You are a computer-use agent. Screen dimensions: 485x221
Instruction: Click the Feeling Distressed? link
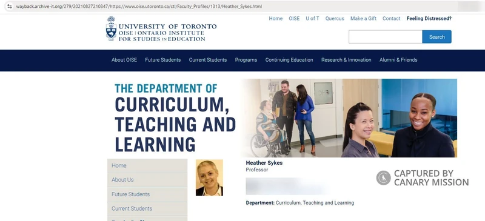click(429, 19)
